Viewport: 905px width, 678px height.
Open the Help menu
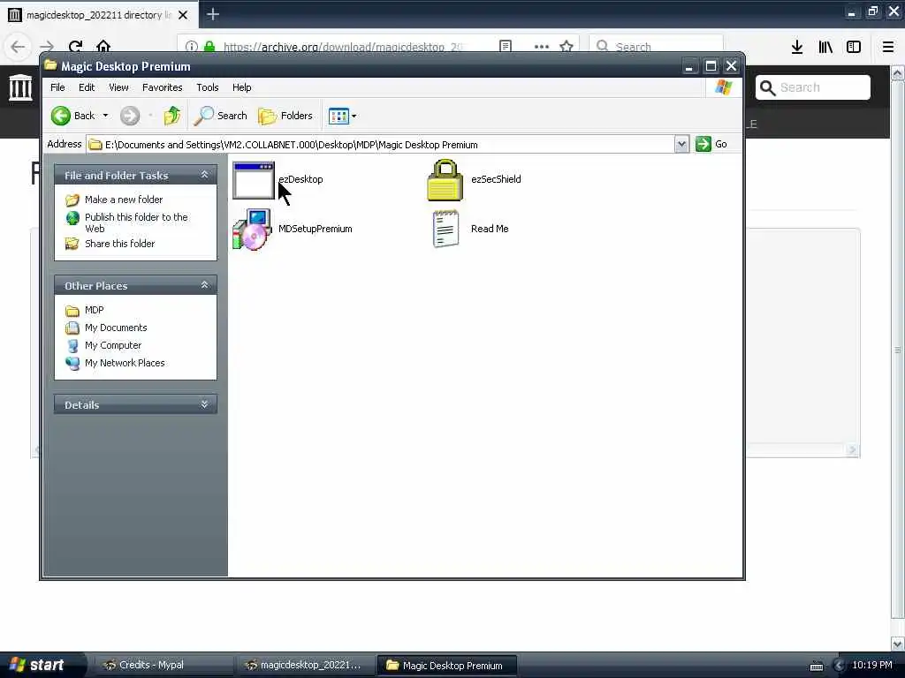click(x=242, y=87)
